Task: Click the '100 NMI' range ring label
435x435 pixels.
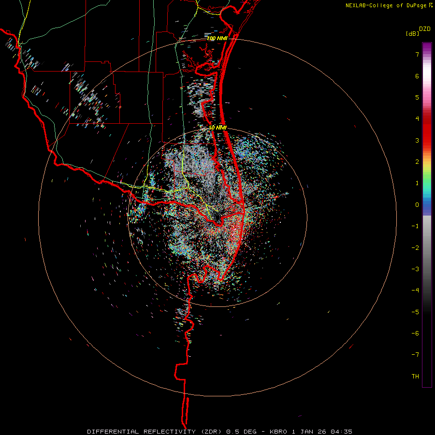Action: click(217, 39)
